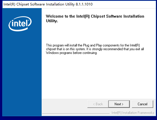This screenshot has width=157, height=120.
Task: Click the grayed-out Back button
Action: click(x=98, y=104)
